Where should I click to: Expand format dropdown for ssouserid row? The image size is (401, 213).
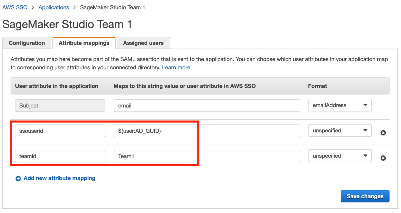[x=340, y=131]
